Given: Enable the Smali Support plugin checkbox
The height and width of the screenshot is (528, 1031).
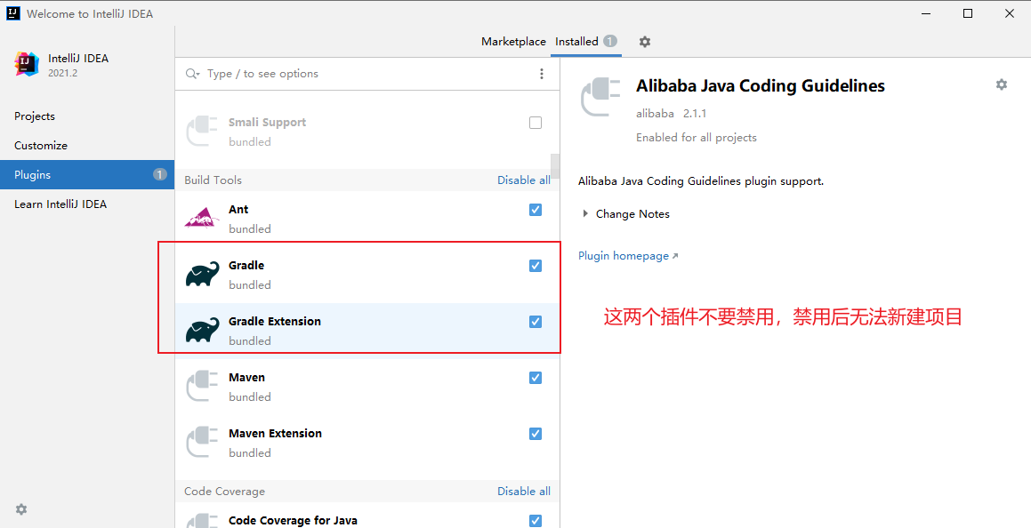Looking at the screenshot, I should [536, 123].
